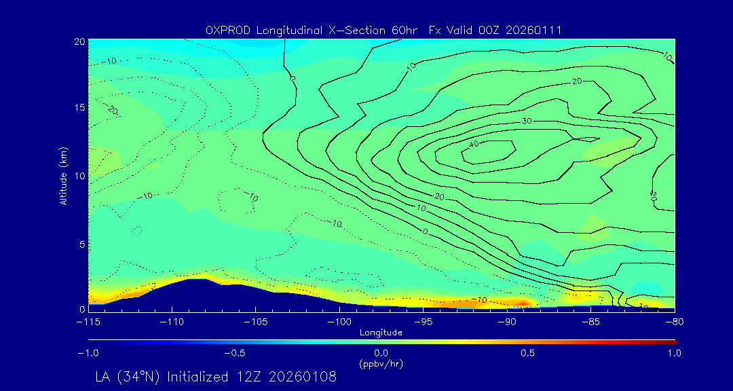The image size is (733, 391).
Task: Click the 5 altitude tick label
Action: coord(80,244)
